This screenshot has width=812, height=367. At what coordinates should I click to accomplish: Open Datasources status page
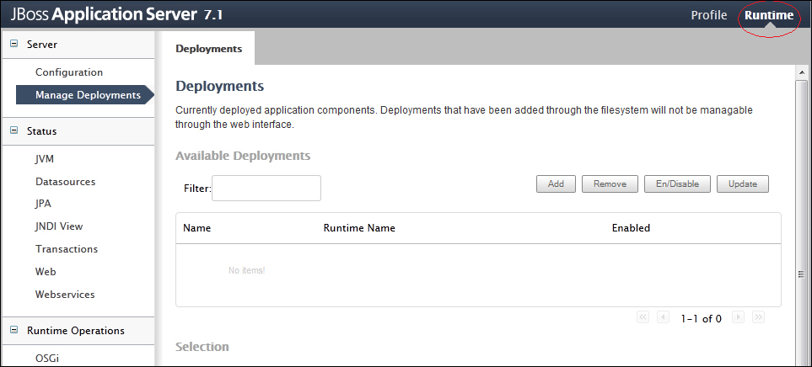click(x=65, y=181)
